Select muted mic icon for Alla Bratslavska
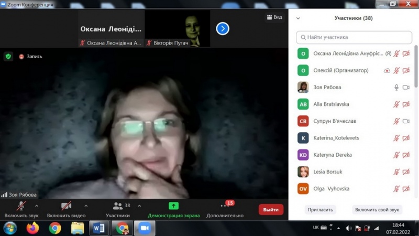Viewport: 419px width, 236px height. tap(396, 104)
